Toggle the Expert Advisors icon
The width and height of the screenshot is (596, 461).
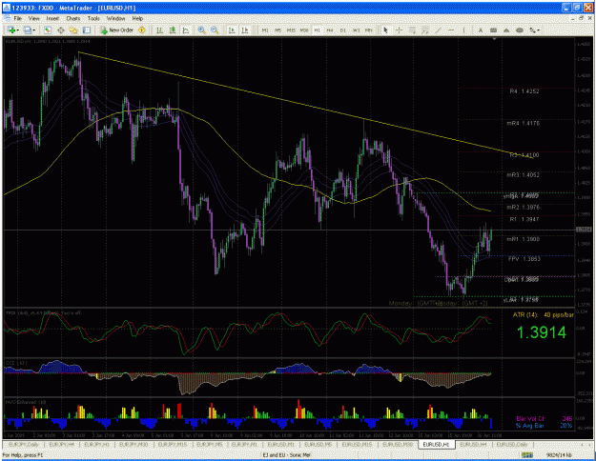pyautogui.click(x=142, y=30)
